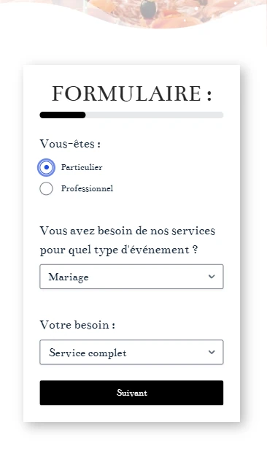This screenshot has height=449, width=267.
Task: Click the chevron arrow beside Mariage
Action: 212,277
